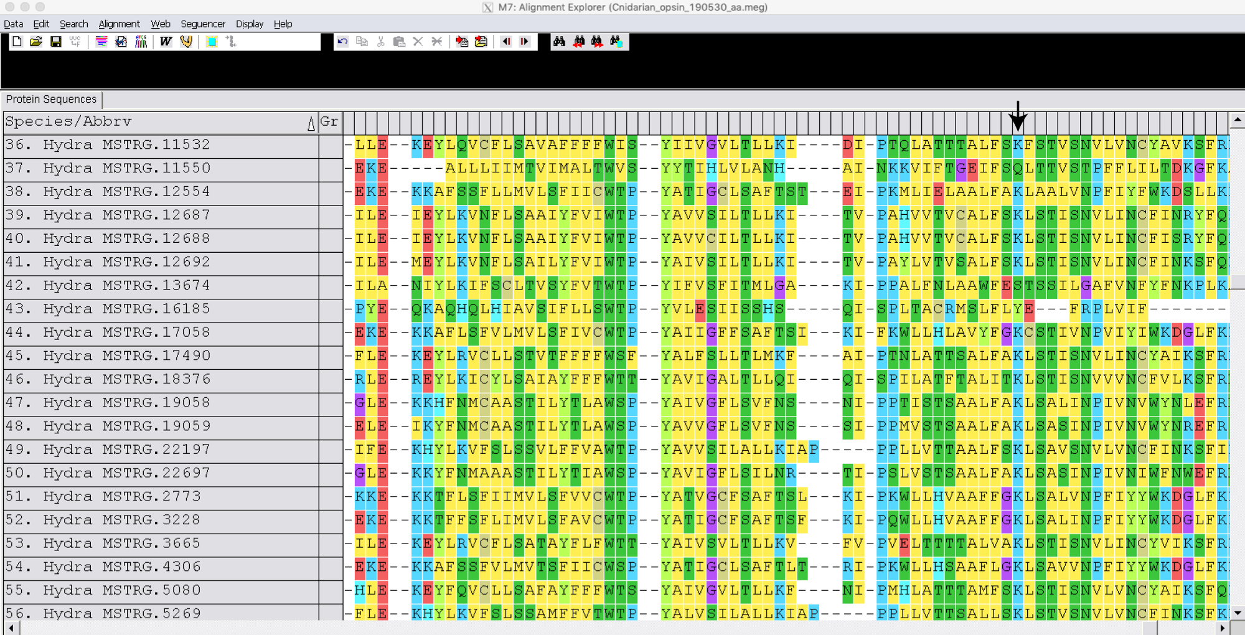
Task: Open the Display menu
Action: coord(250,24)
